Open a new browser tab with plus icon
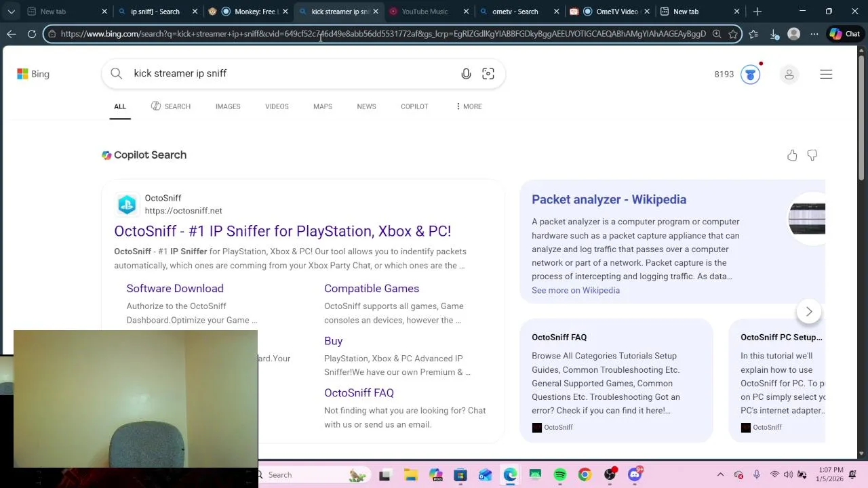868x488 pixels. [x=757, y=12]
